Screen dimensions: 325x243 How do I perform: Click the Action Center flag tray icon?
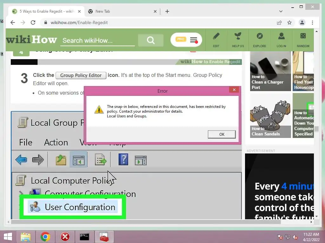click(280, 237)
